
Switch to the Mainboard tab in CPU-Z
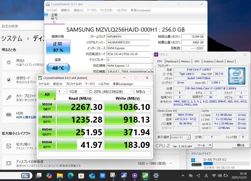pos(172,61)
